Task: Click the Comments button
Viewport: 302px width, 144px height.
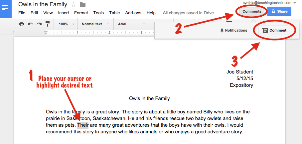Action: [x=252, y=11]
